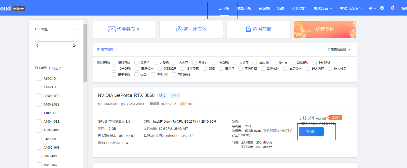Click the 高可用专区 lightning icon
Screen dimensions: 407x168
(x=179, y=29)
